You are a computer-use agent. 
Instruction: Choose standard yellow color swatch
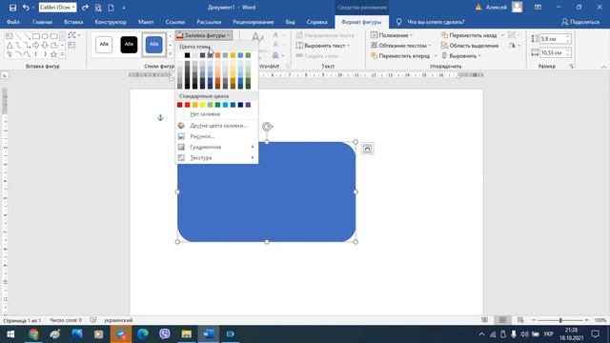point(202,105)
